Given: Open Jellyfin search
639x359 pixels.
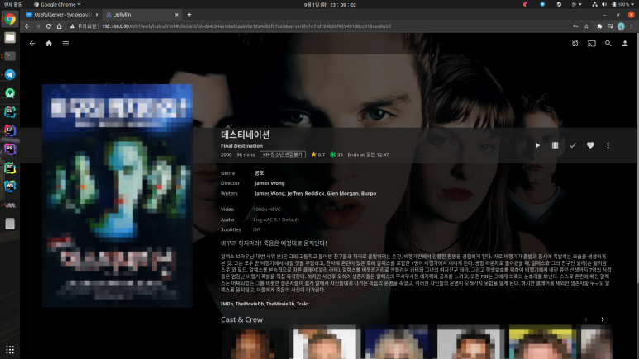Looking at the screenshot, I should coord(608,44).
